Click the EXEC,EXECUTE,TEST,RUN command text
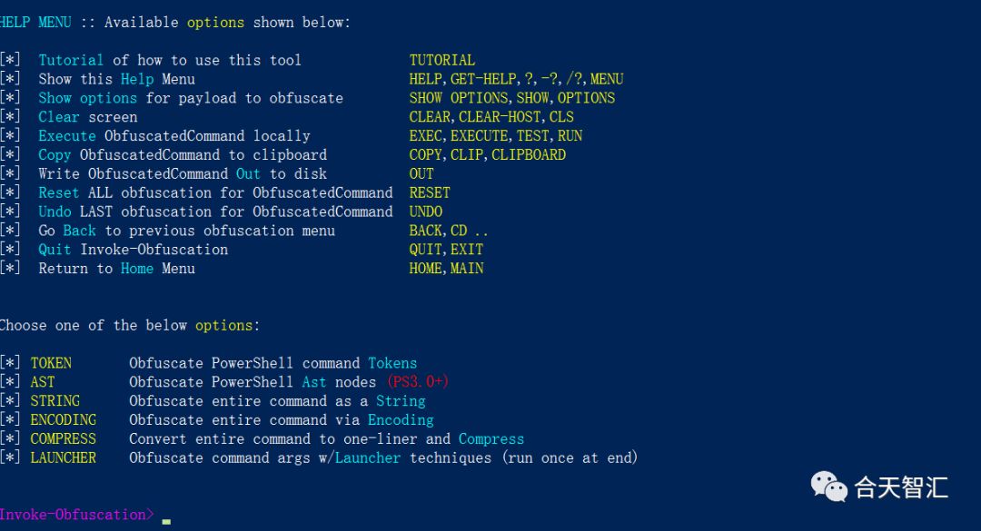Screen dimensions: 981x531 [496, 136]
